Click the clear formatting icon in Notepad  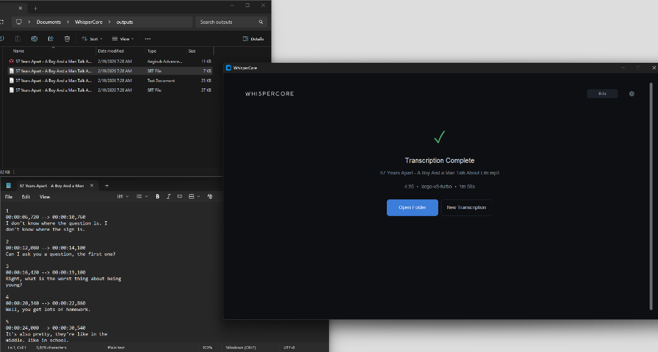point(209,197)
